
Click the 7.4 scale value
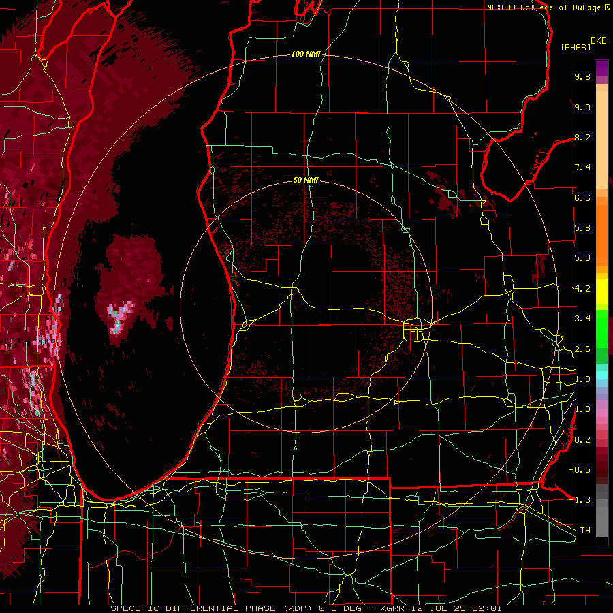pyautogui.click(x=582, y=168)
